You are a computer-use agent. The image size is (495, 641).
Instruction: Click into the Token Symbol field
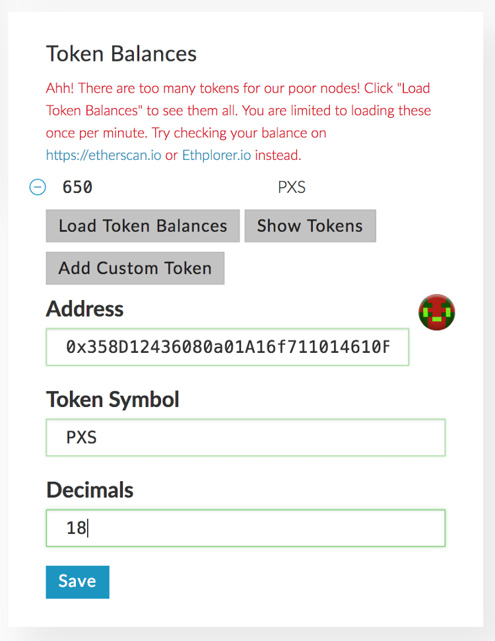coord(246,437)
